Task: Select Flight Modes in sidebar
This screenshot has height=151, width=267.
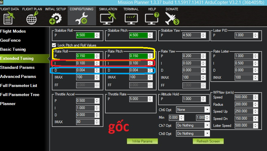Action: pos(13,31)
